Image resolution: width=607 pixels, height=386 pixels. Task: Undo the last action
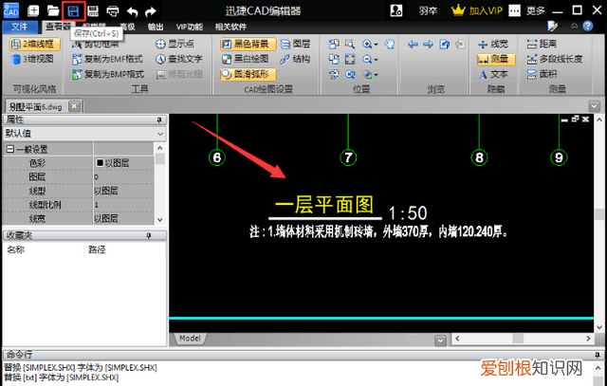133,11
